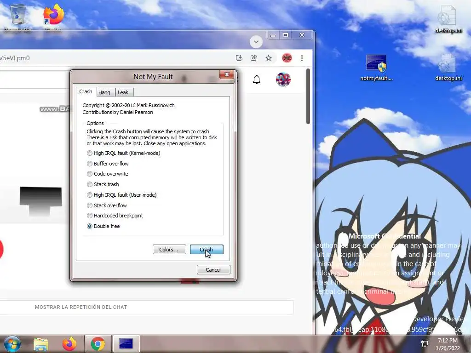Open the clock showing 7:12 PM
471x353 pixels.
pos(448,344)
